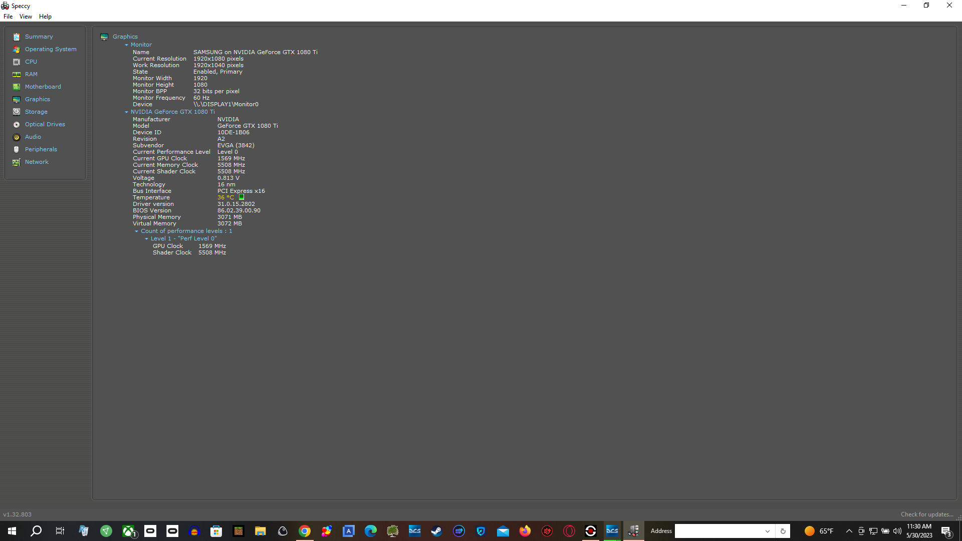Click the Address bar refresh button
This screenshot has height=541, width=962.
pyautogui.click(x=783, y=531)
